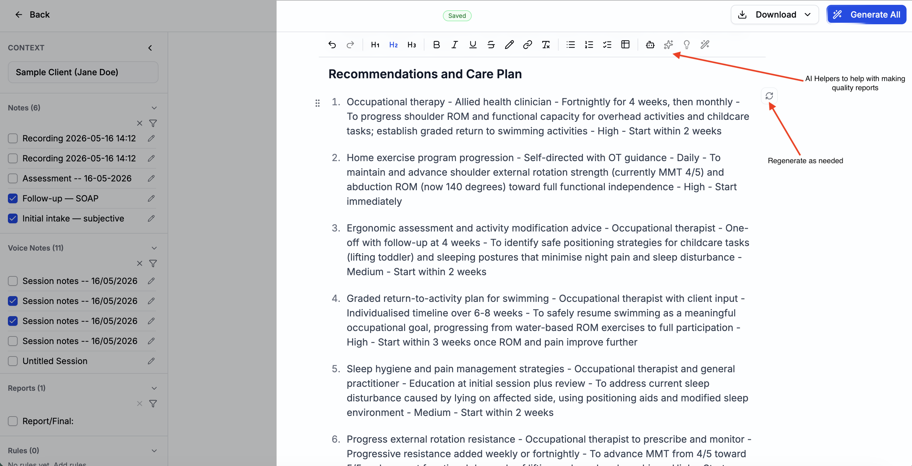The height and width of the screenshot is (466, 912).
Task: Clear the Notes filter with X
Action: [x=139, y=123]
